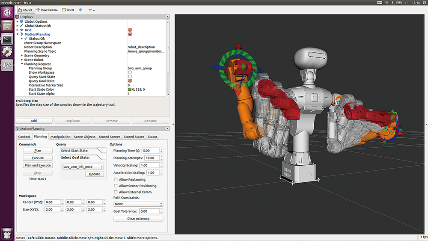
Task: Open the two_arm_init_pose goal state dropdown
Action: point(83,167)
